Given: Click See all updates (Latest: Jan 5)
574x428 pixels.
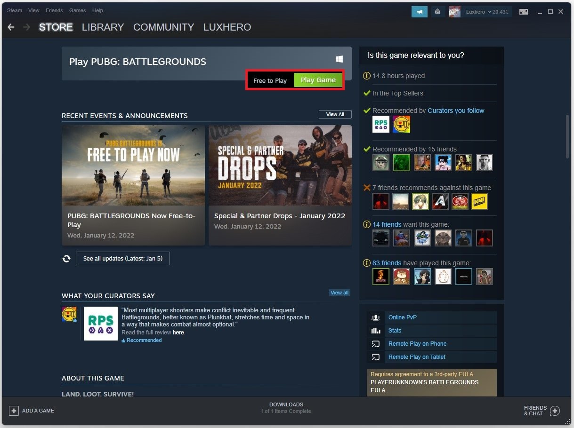Looking at the screenshot, I should pos(123,259).
